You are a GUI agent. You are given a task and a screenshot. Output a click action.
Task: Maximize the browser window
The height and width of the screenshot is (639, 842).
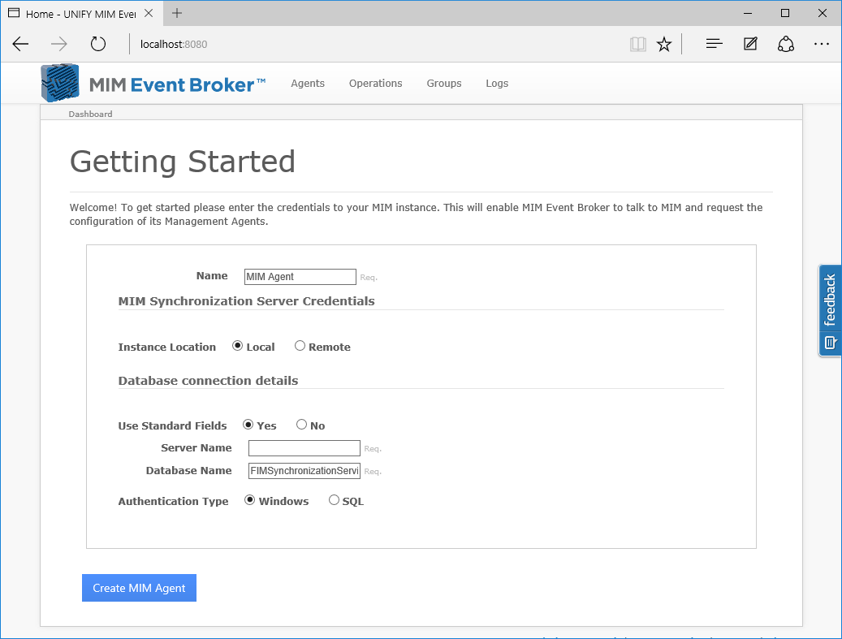click(785, 14)
